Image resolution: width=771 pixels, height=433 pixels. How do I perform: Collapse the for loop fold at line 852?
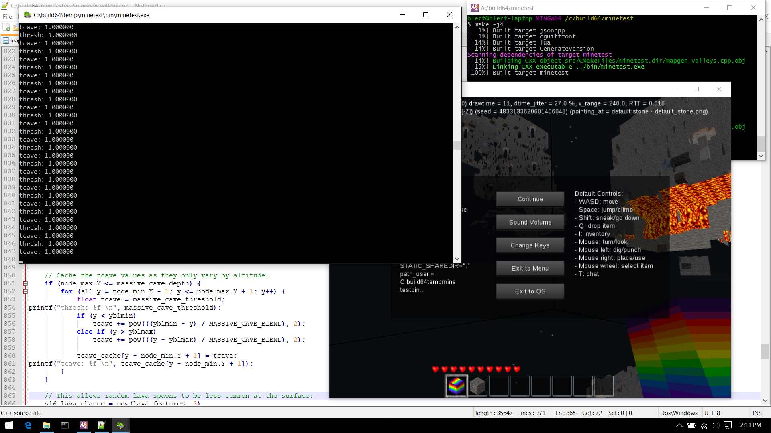tap(25, 291)
